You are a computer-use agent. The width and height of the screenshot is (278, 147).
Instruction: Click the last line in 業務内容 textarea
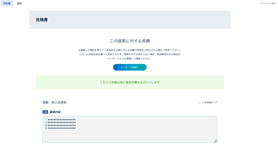point(61,128)
